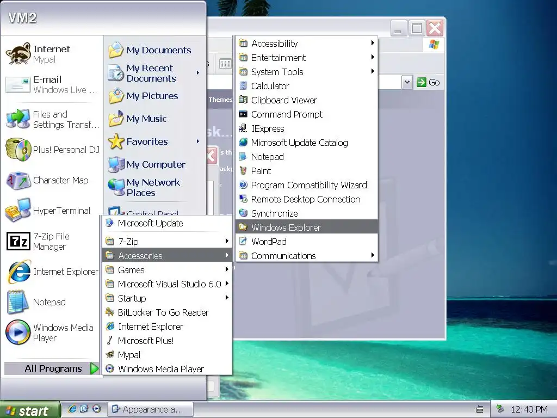Click Paint brush cup icon

[x=243, y=170]
